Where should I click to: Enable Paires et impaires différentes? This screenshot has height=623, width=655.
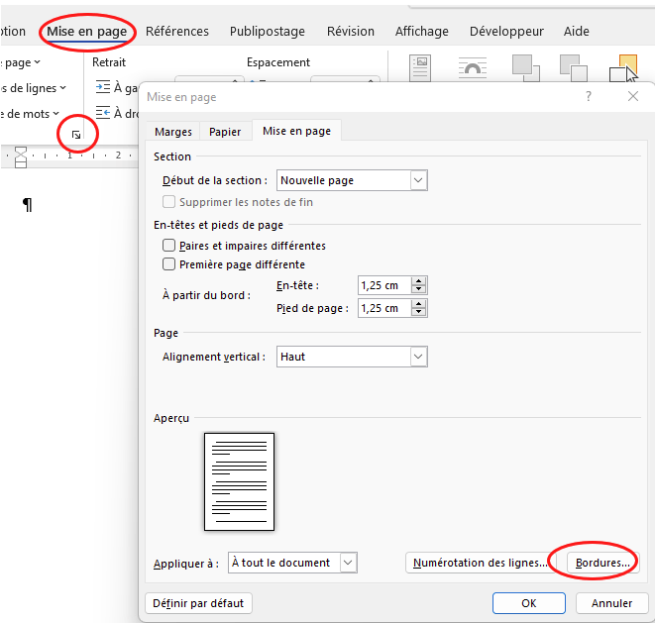[x=168, y=245]
